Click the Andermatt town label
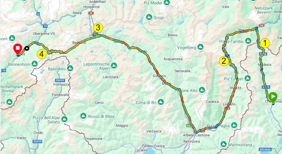 pyautogui.click(x=97, y=2)
